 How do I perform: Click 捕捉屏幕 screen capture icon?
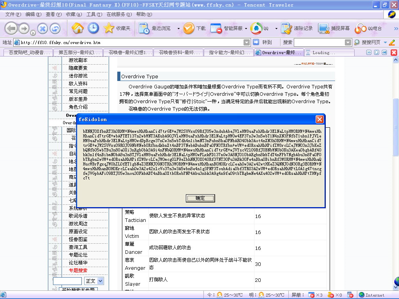324,28
